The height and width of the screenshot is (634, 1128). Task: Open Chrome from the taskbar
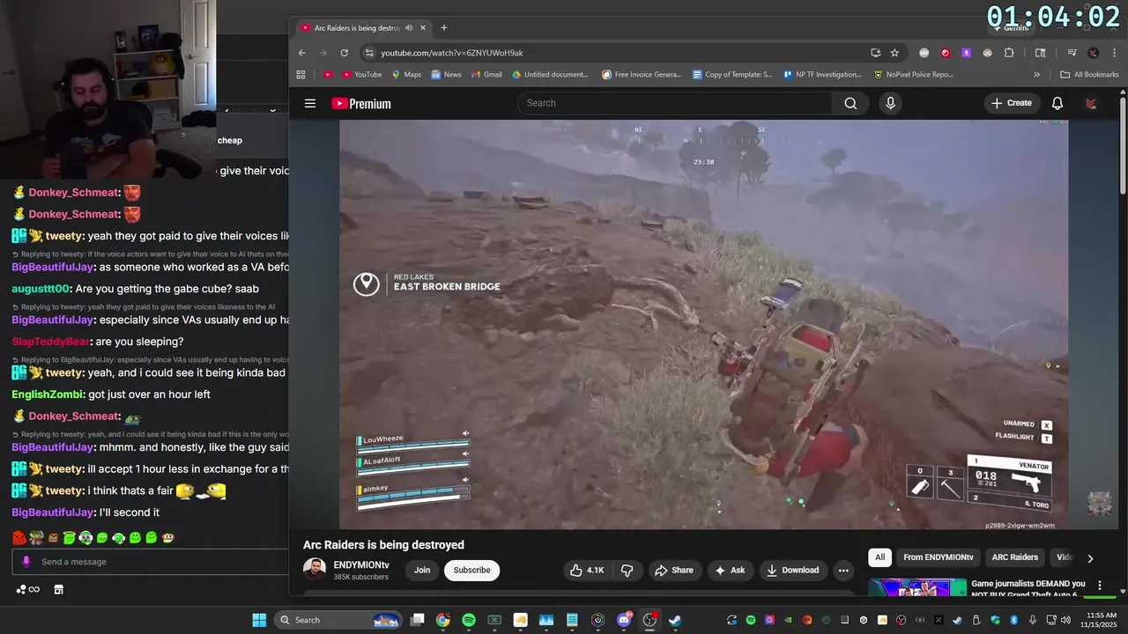(x=442, y=620)
